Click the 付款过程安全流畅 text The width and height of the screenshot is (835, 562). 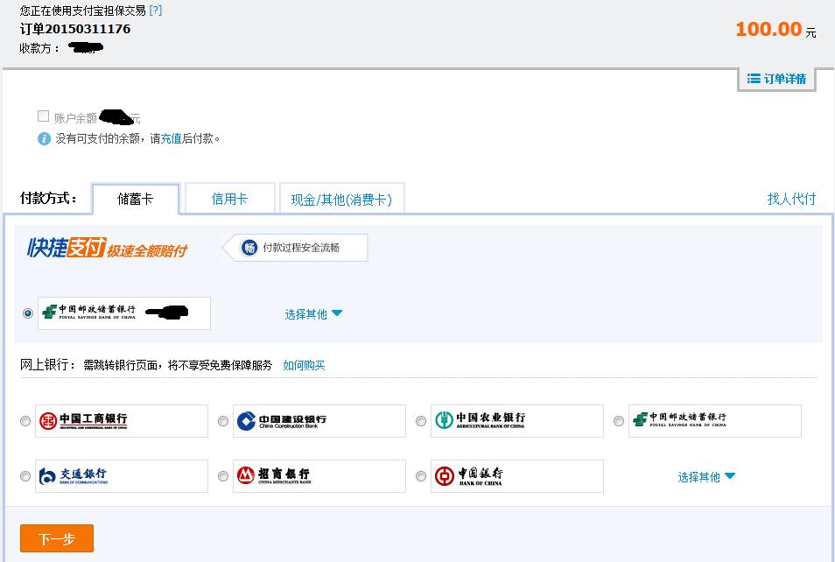pos(301,248)
